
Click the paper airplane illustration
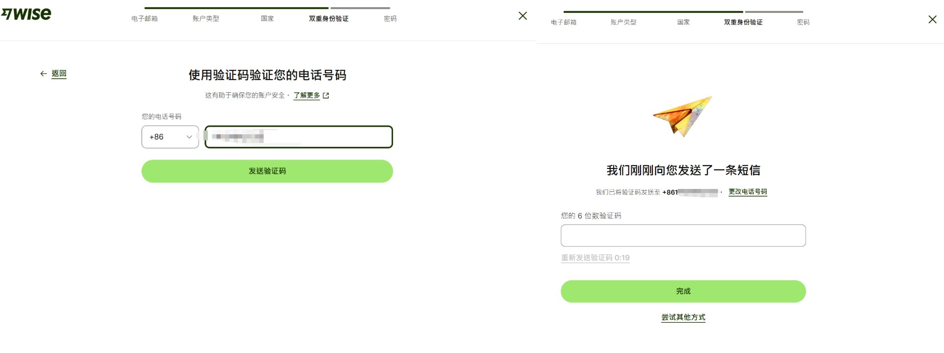pyautogui.click(x=682, y=117)
